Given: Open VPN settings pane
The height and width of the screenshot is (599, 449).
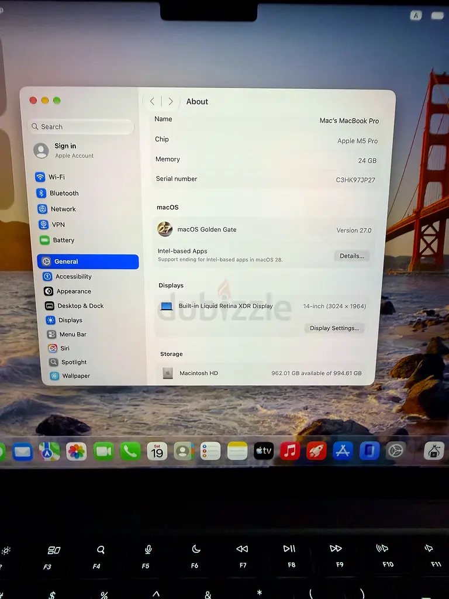Looking at the screenshot, I should 52,225.
